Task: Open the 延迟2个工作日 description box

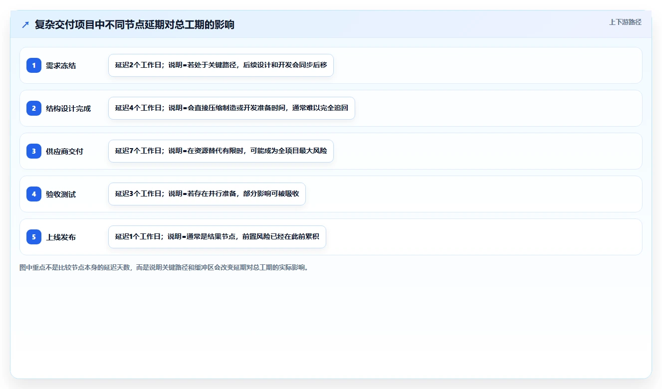Action: point(221,65)
